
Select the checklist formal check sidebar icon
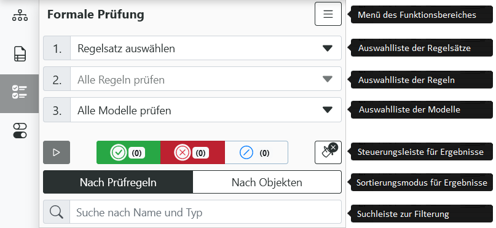[19, 92]
